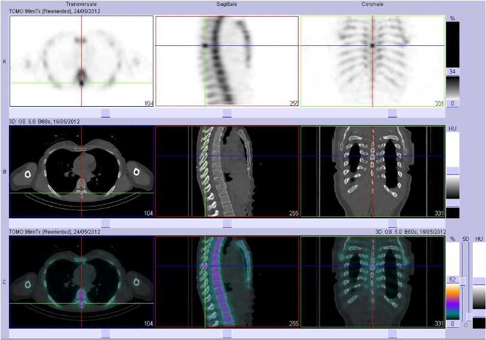Click the upper threshold value 52 in row C
486x340 pixels.
(x=453, y=279)
